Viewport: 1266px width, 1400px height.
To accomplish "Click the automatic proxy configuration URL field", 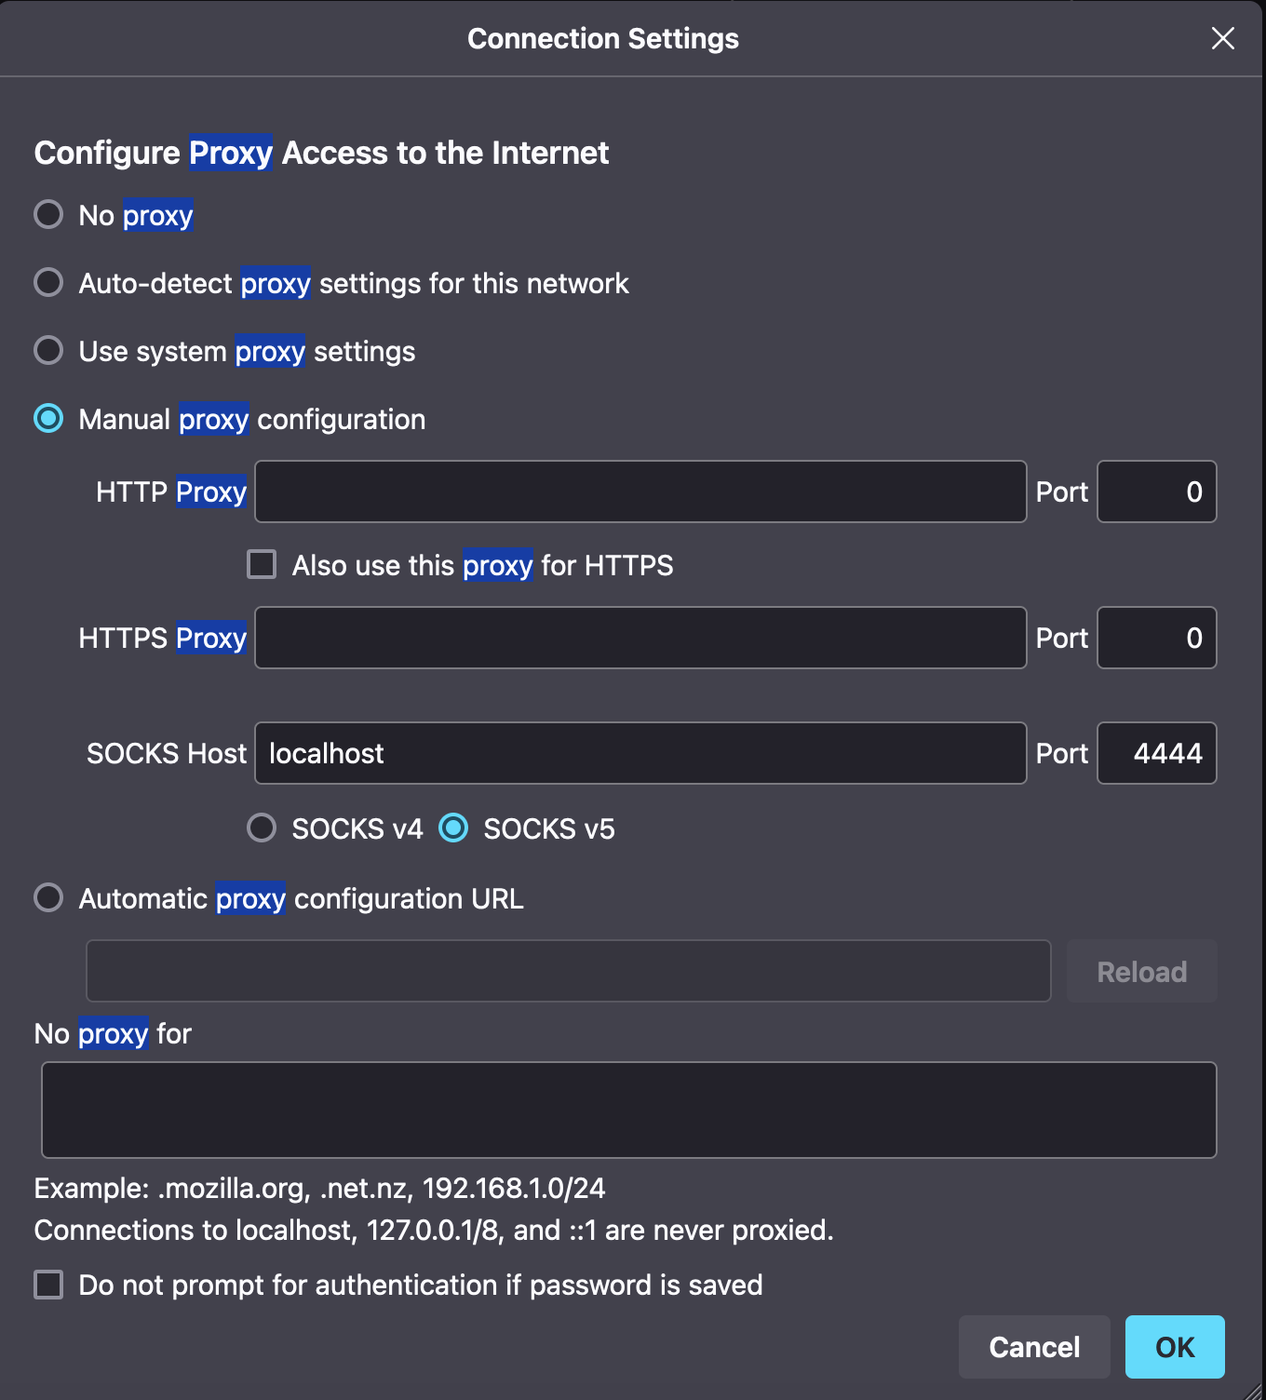I will coord(568,971).
